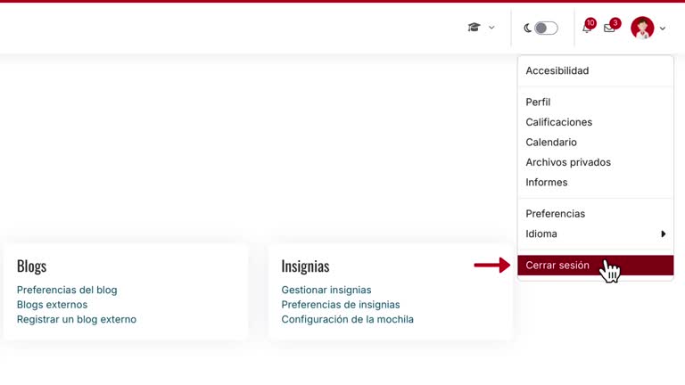Screen dimensions: 685x385
Task: Open the messages envelope icon
Action: [609, 29]
